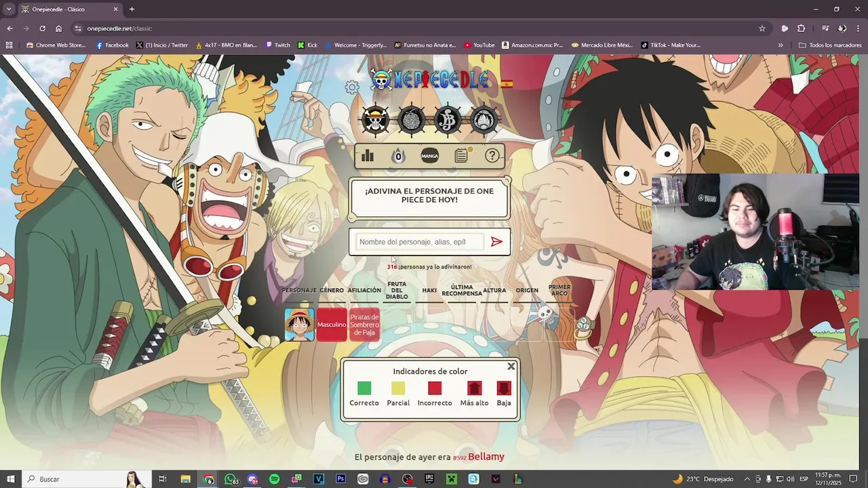
Task: Change language via the Spanish flag
Action: 507,84
